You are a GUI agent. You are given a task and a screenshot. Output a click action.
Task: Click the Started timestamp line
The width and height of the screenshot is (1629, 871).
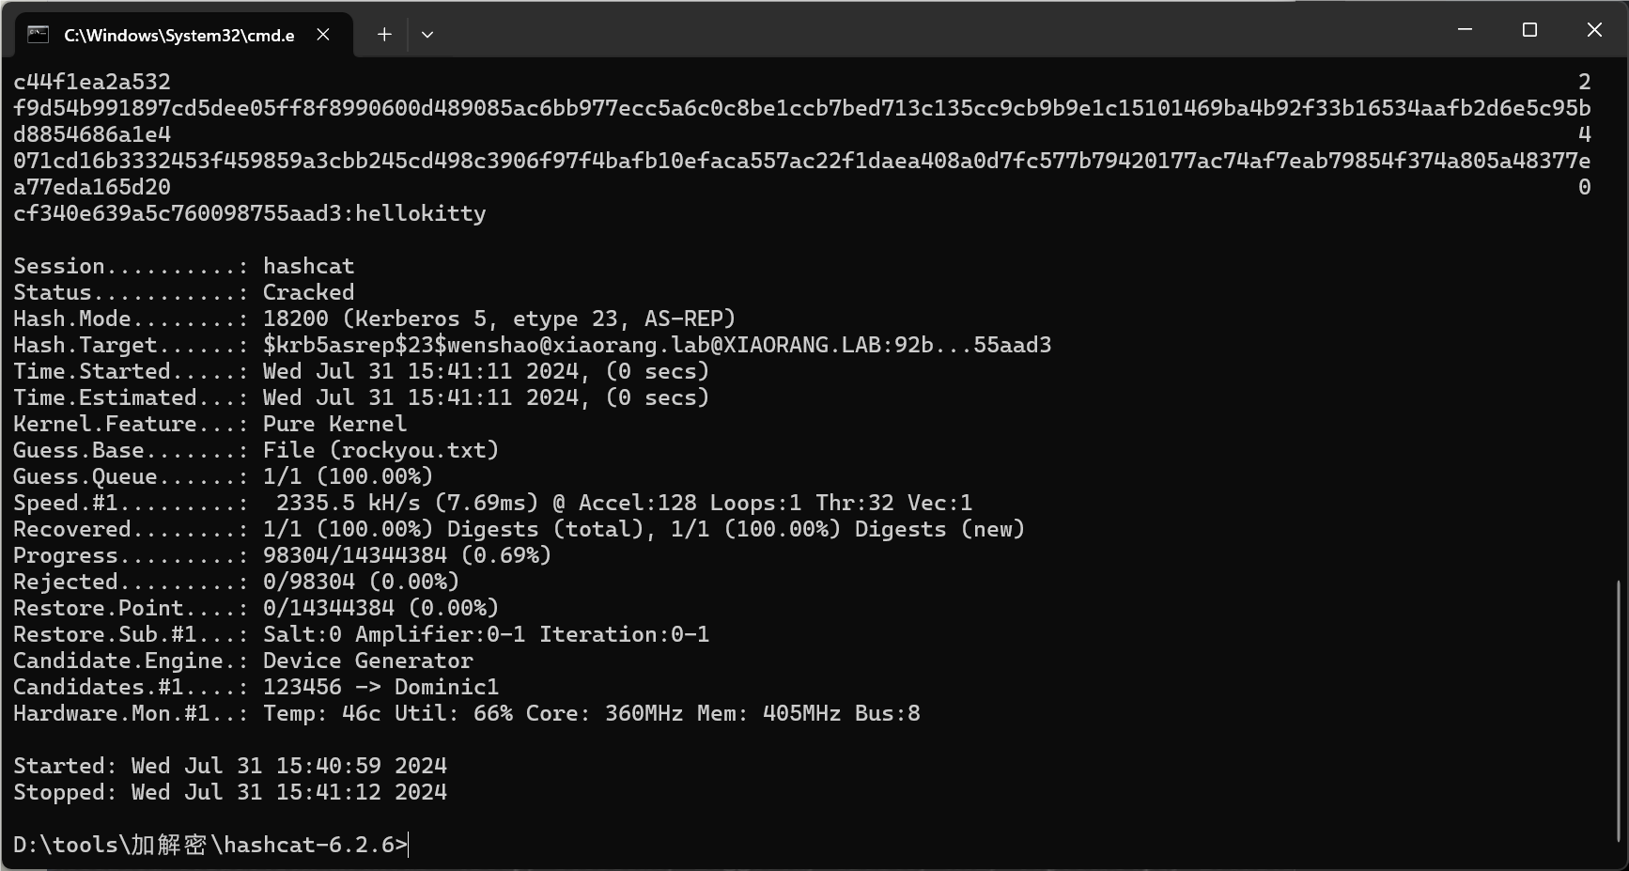pyautogui.click(x=230, y=767)
